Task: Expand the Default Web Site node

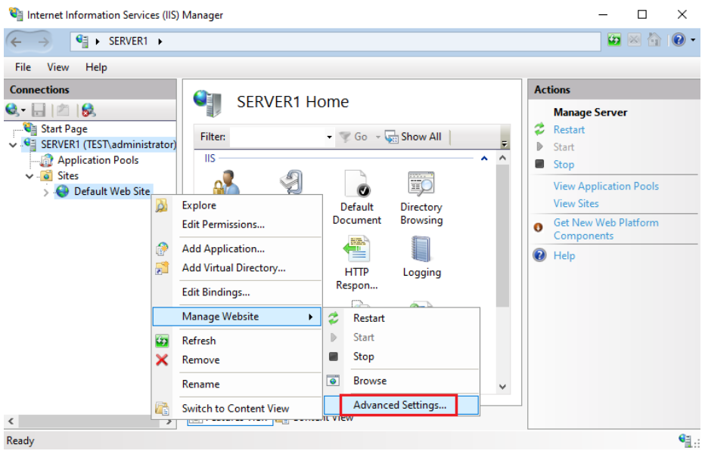Action: coord(46,192)
